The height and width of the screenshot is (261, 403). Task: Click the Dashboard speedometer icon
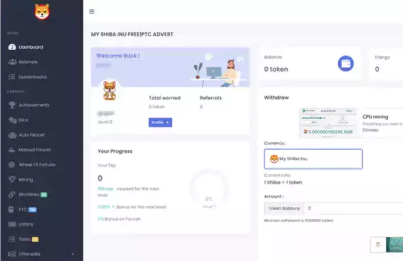(x=12, y=47)
